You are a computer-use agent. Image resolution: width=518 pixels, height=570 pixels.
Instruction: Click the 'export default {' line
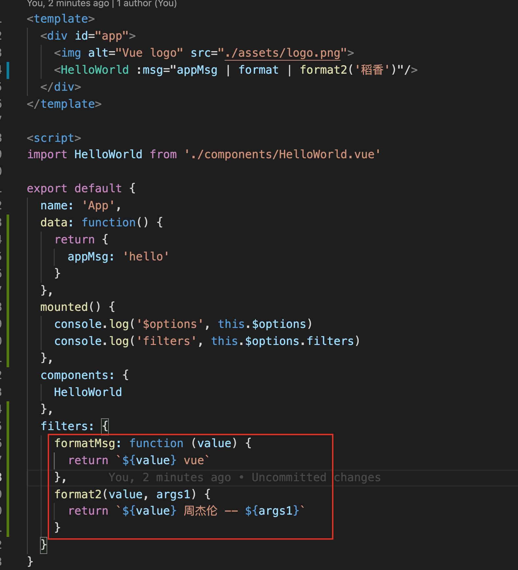[81, 188]
